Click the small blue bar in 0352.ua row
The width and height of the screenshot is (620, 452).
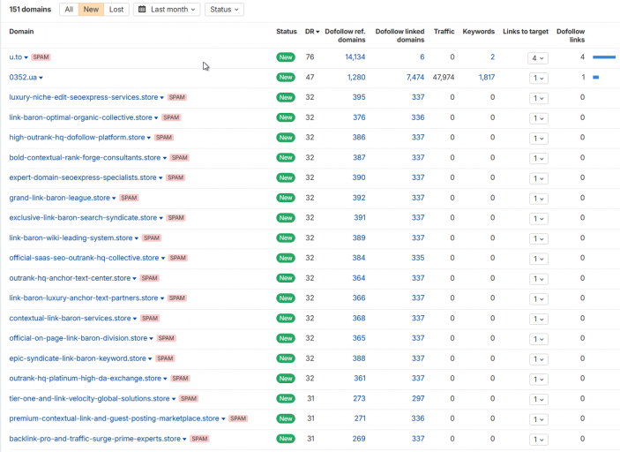595,77
